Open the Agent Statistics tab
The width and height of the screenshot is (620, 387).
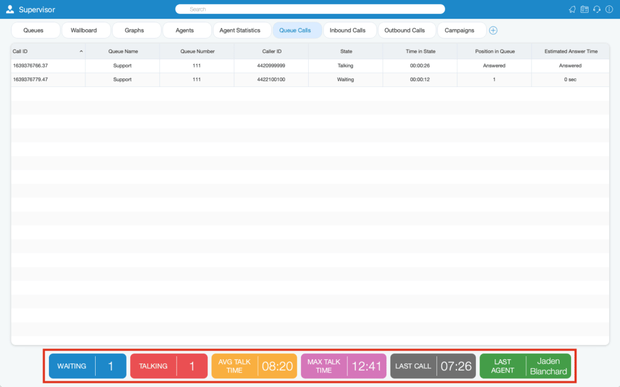tap(240, 30)
